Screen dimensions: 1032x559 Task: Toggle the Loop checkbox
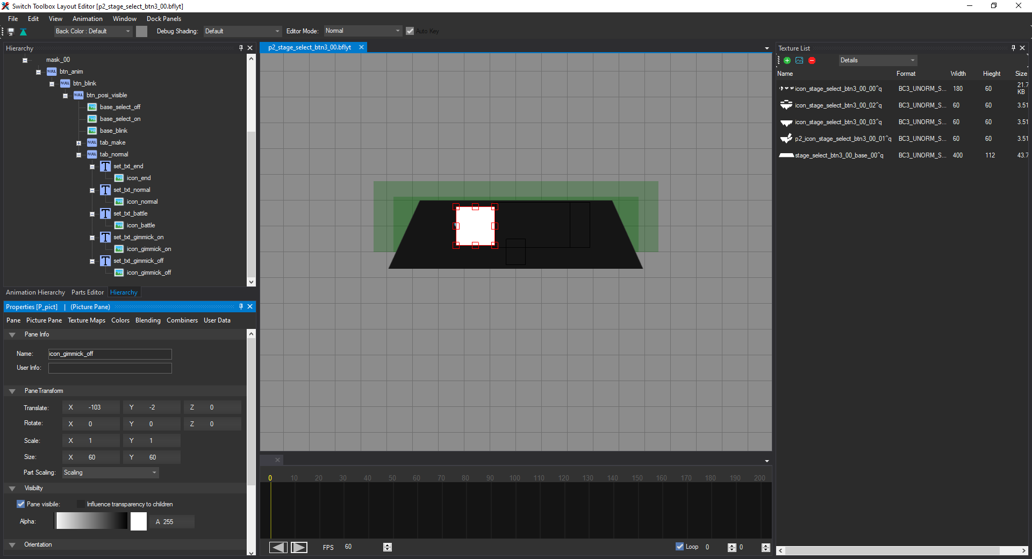679,547
